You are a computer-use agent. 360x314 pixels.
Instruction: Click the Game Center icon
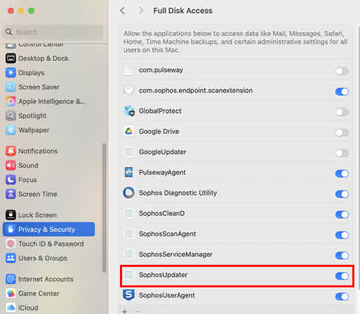click(11, 294)
